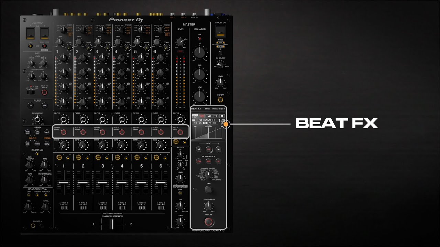
Task: Enable Beat FX Assign for channel 6
Action: (x=161, y=132)
